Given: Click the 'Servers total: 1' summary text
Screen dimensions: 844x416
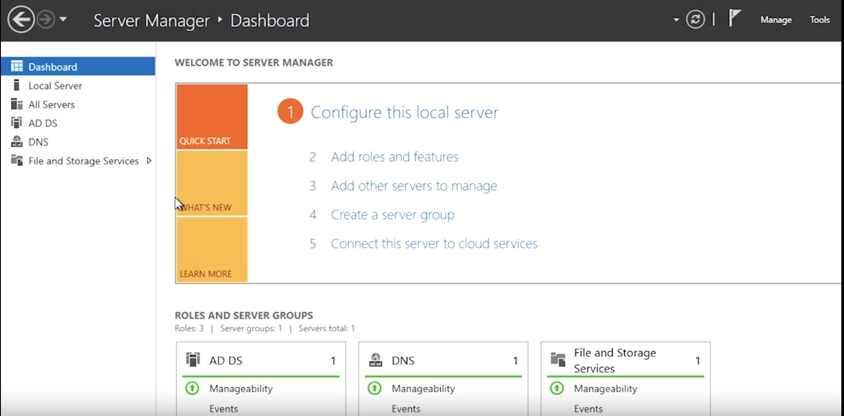Looking at the screenshot, I should pos(327,328).
